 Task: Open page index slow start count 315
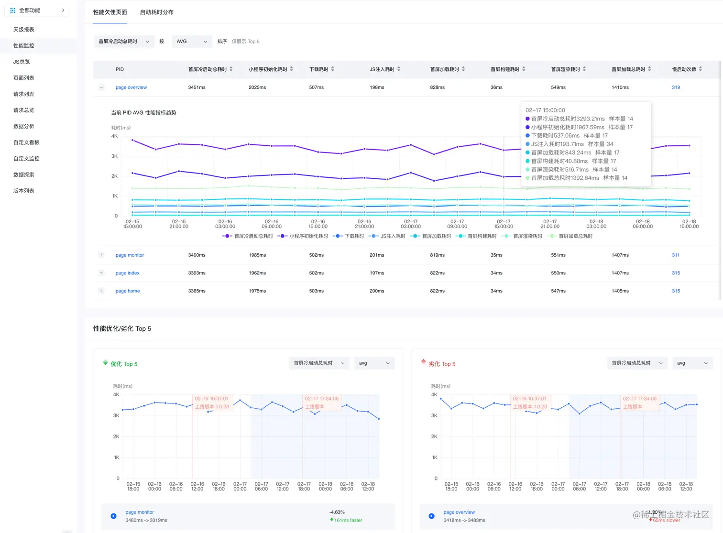click(x=676, y=273)
